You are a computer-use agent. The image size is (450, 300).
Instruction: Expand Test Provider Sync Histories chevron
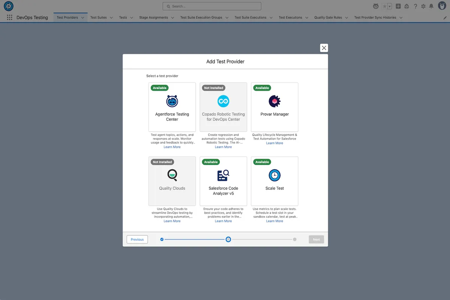(x=401, y=18)
